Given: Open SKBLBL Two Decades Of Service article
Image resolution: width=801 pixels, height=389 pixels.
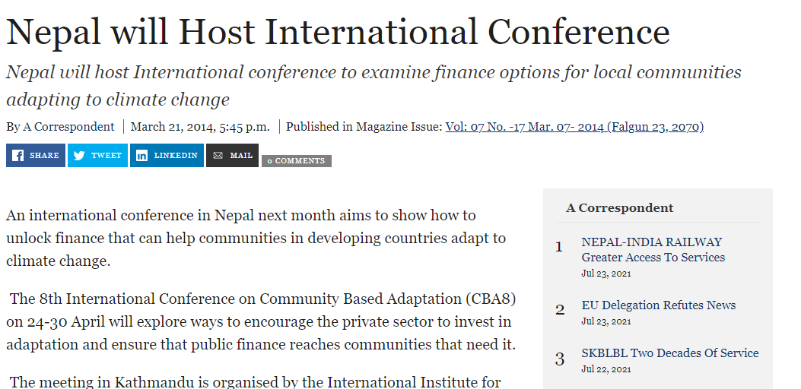Looking at the screenshot, I should [x=669, y=353].
